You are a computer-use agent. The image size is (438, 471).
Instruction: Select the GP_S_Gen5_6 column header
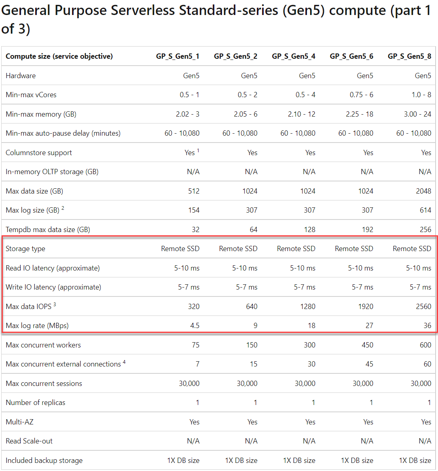(351, 56)
